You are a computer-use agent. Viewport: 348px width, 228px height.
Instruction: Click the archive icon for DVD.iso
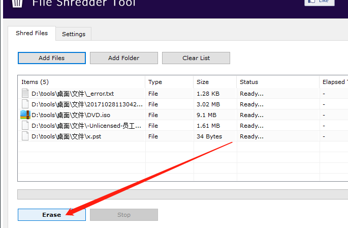pos(25,115)
